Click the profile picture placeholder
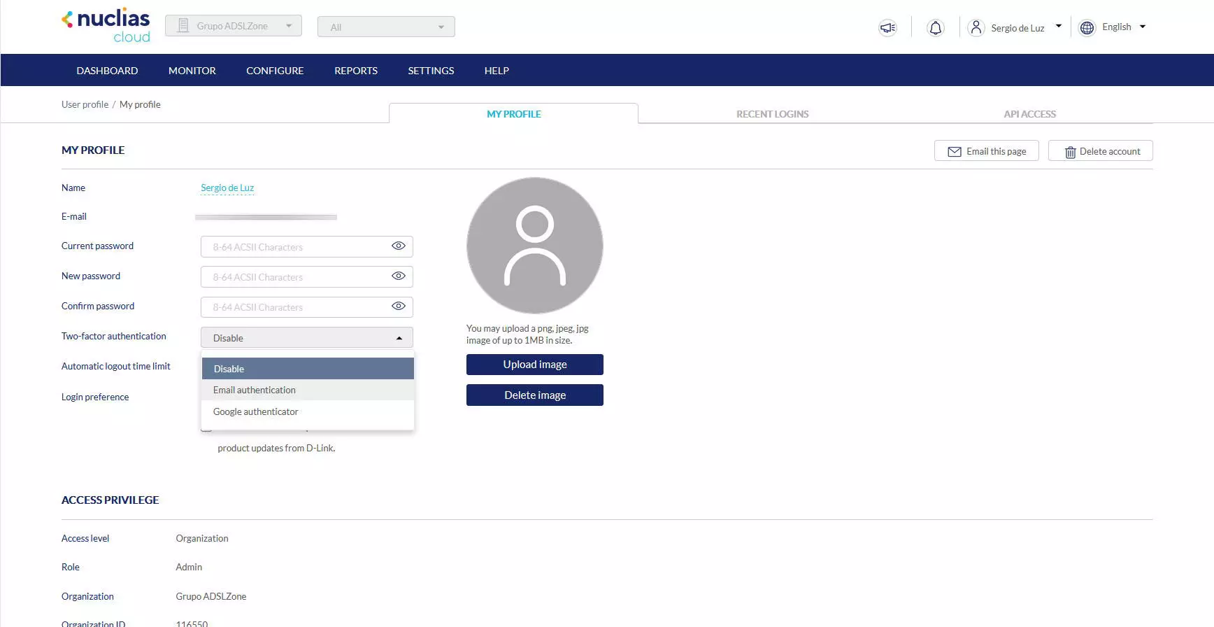The image size is (1214, 627). click(535, 246)
